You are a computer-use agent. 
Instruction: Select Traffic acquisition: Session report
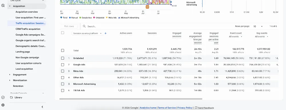click(30, 23)
